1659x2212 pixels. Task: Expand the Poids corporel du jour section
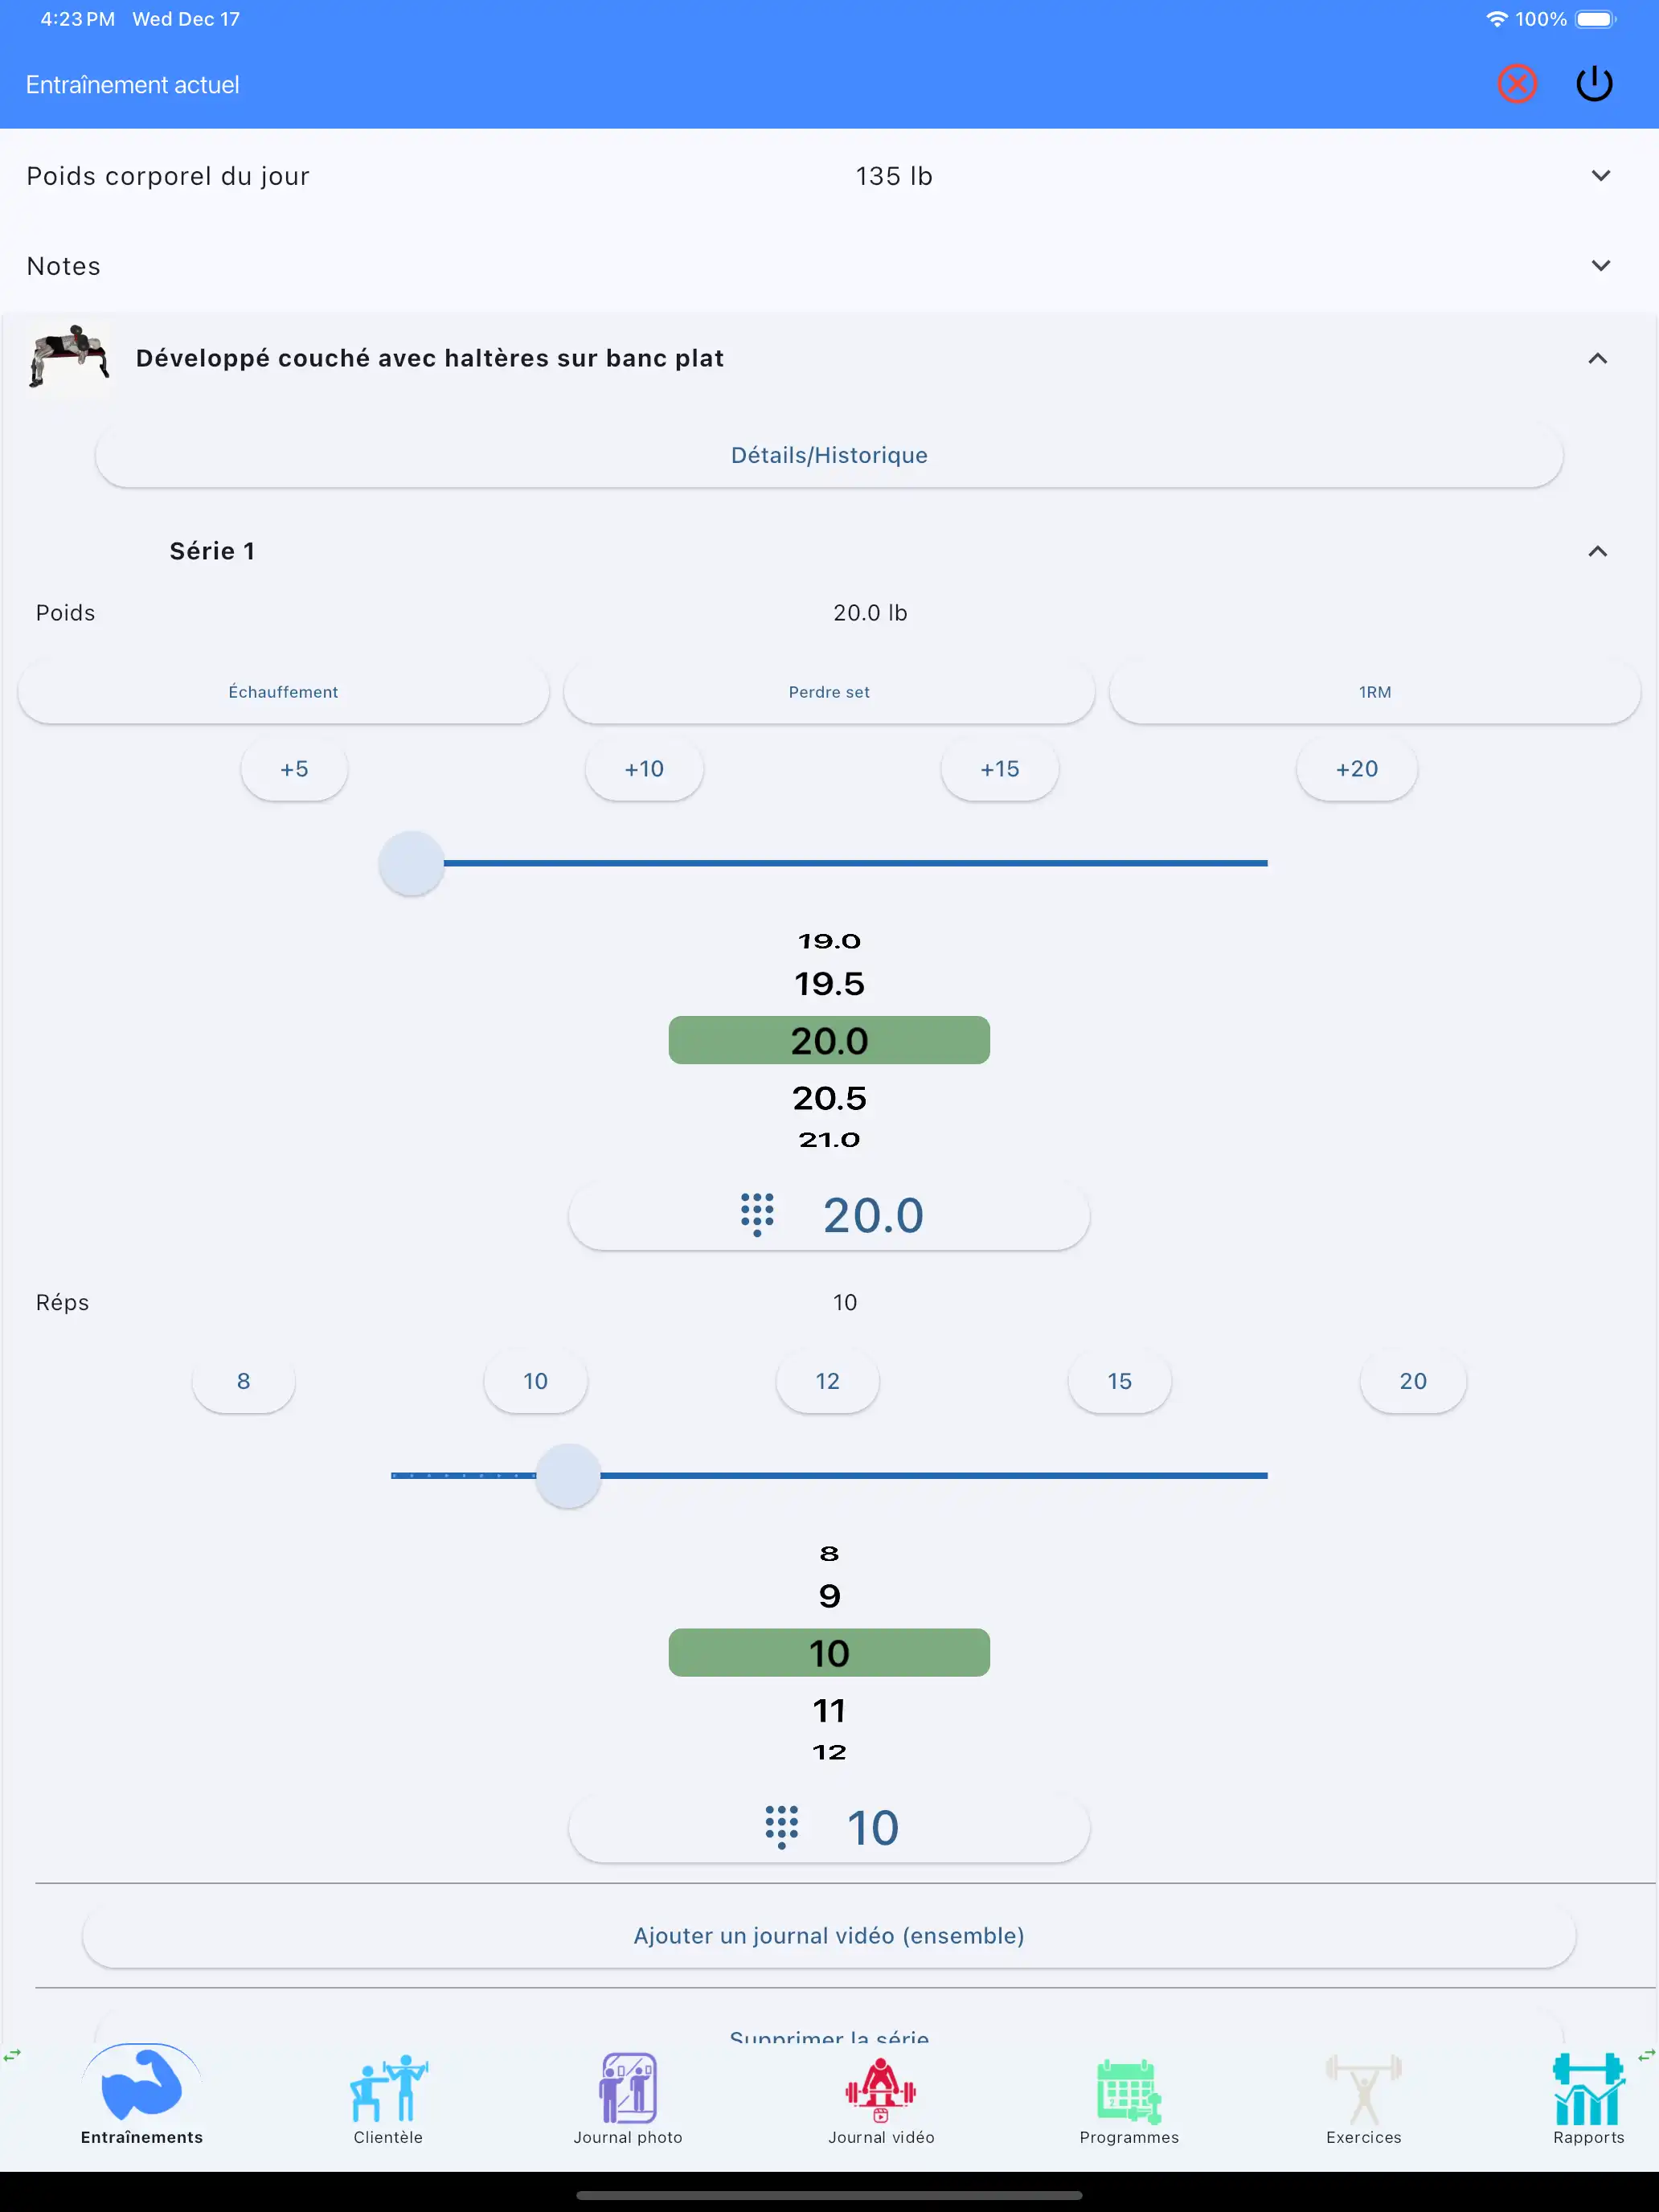[1601, 175]
